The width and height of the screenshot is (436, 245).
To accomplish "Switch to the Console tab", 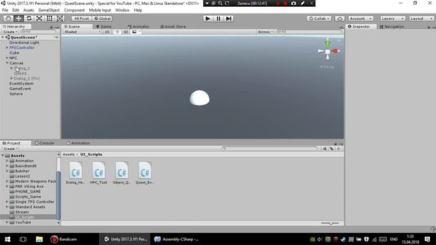I will [44, 143].
